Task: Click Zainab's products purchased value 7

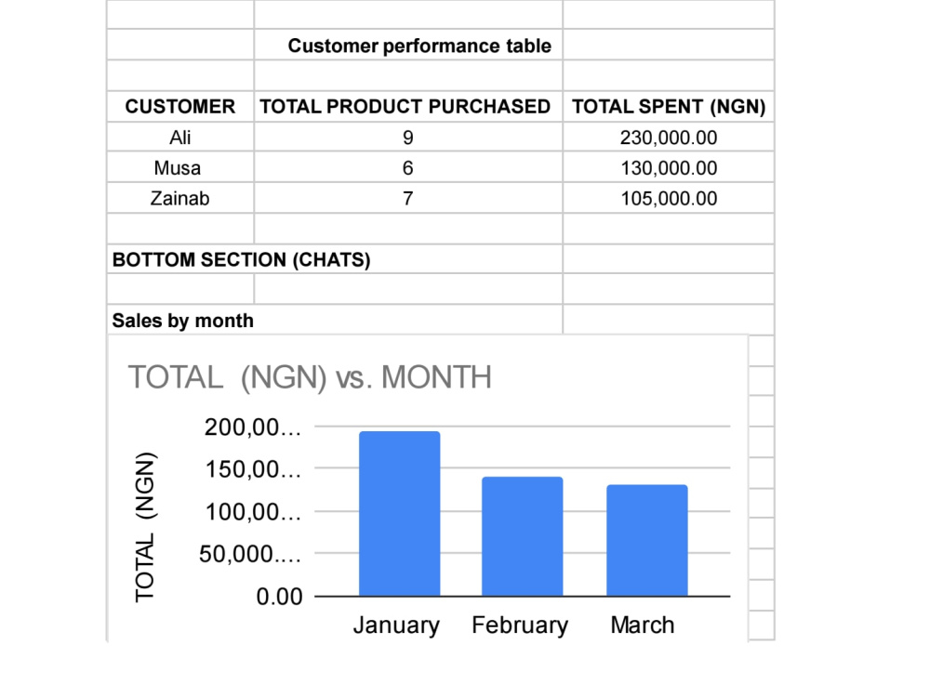Action: click(408, 198)
